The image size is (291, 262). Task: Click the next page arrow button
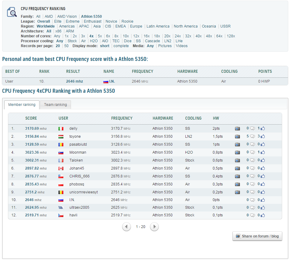pos(154,227)
